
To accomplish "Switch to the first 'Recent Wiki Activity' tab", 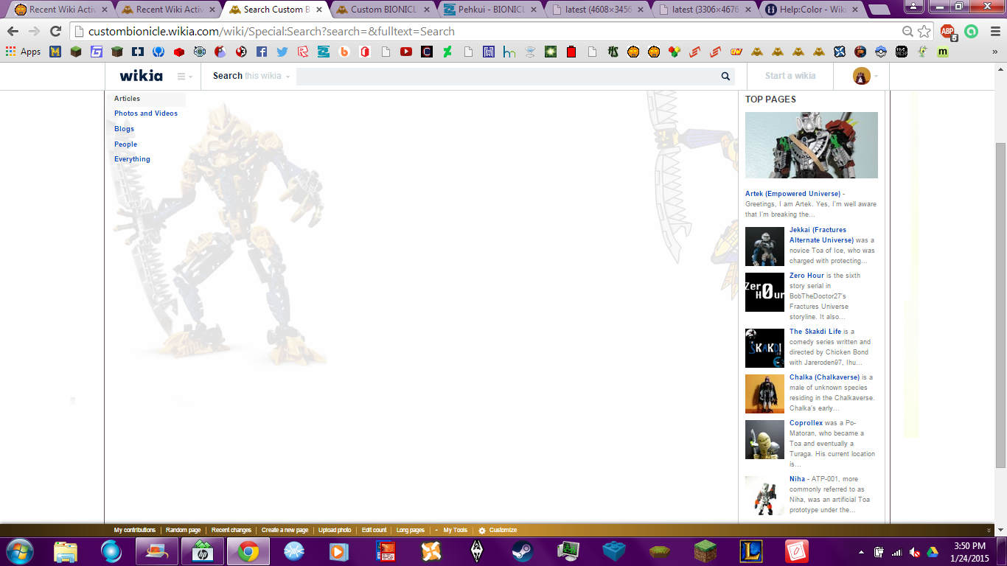I will pos(62,10).
